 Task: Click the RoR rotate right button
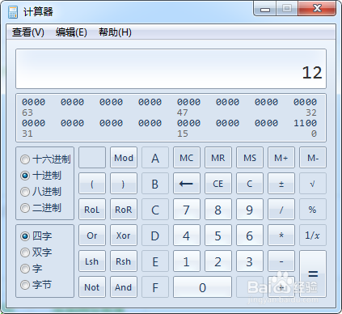(124, 210)
